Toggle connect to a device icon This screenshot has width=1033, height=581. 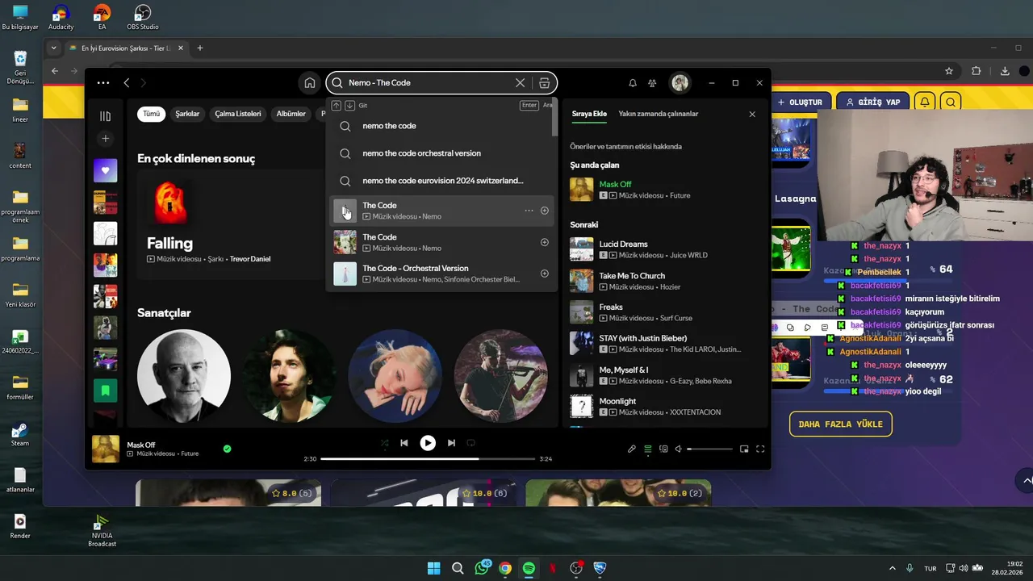[x=663, y=449]
